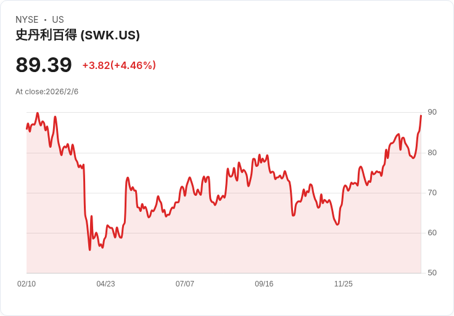The image size is (454, 316).
Task: Click the lowest trough of the price line
Action: pos(89,249)
